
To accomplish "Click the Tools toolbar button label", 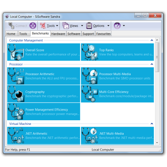I will point(51,26).
